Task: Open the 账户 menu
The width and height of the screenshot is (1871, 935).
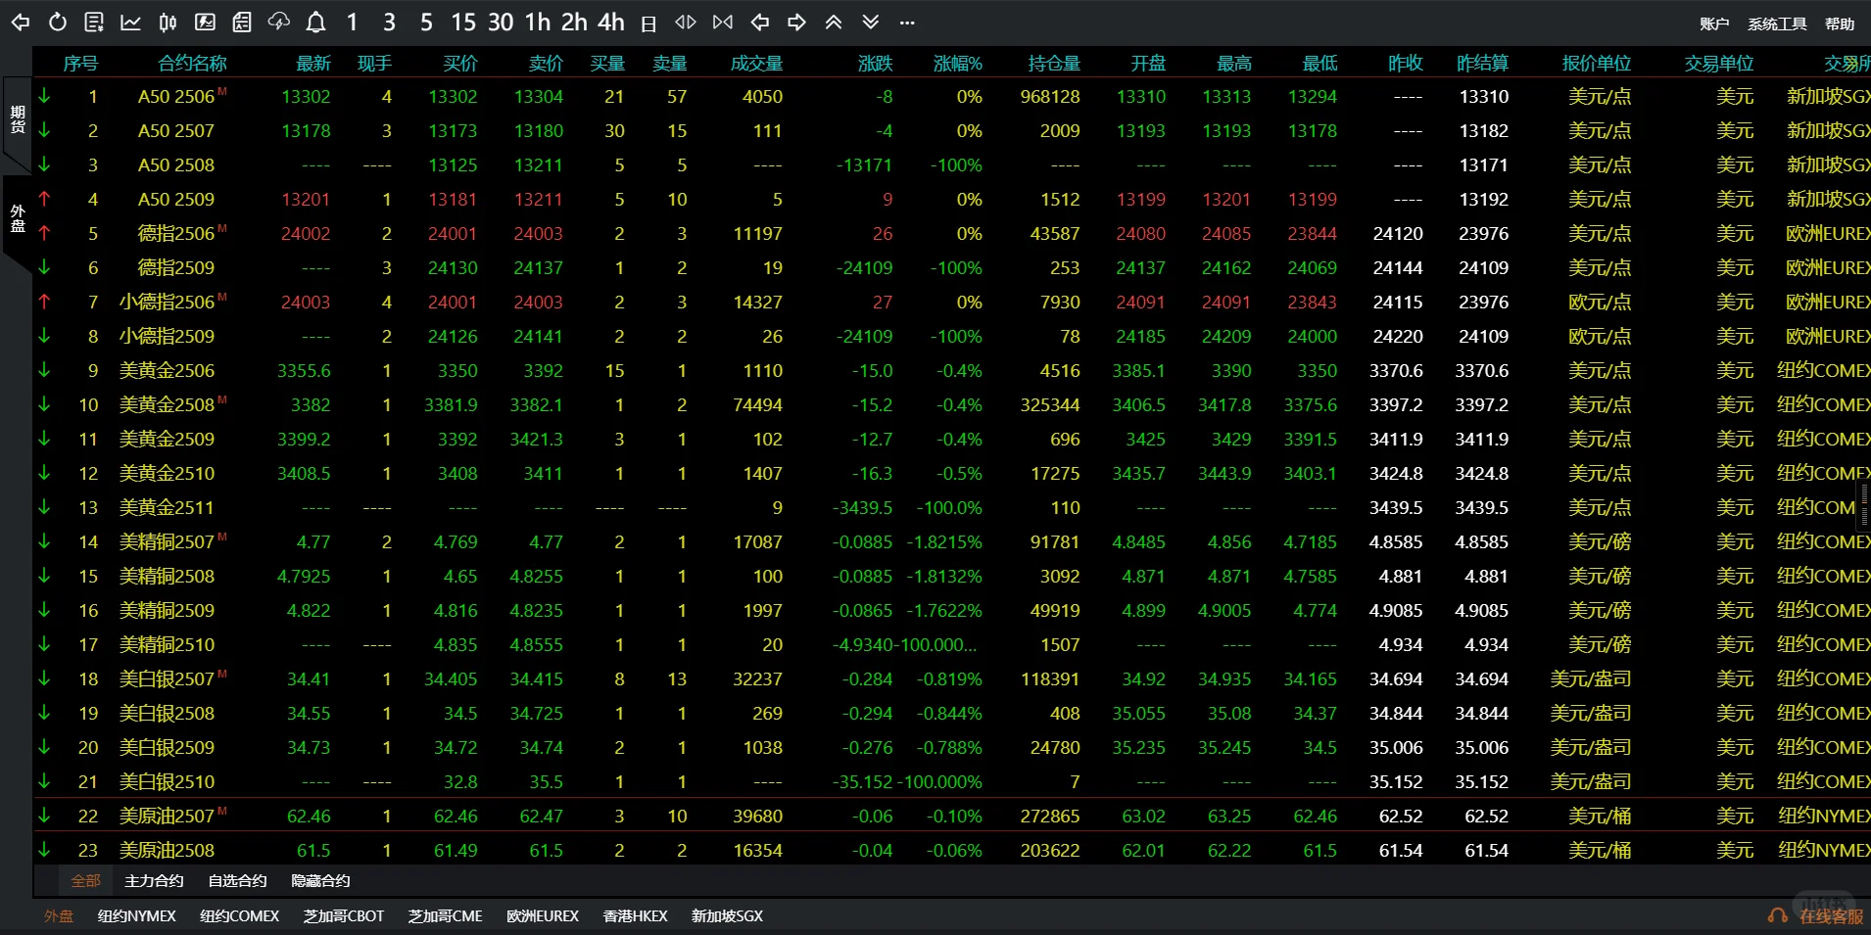Action: point(1714,23)
